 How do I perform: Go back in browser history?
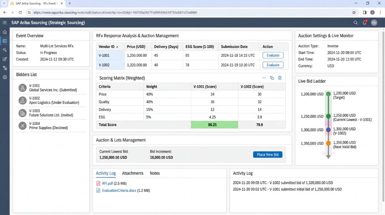coord(5,12)
